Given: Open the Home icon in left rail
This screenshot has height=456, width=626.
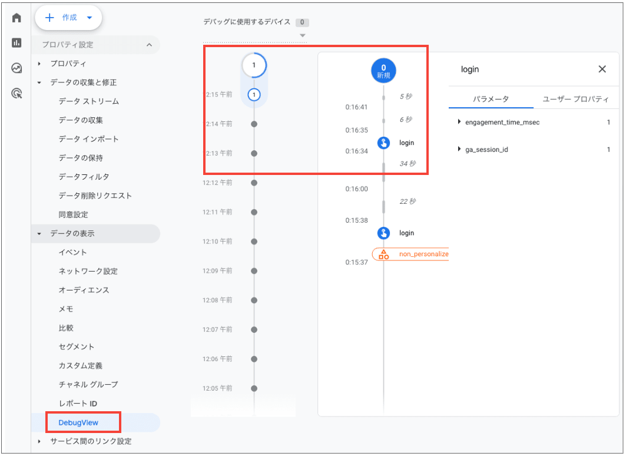Looking at the screenshot, I should 16,18.
